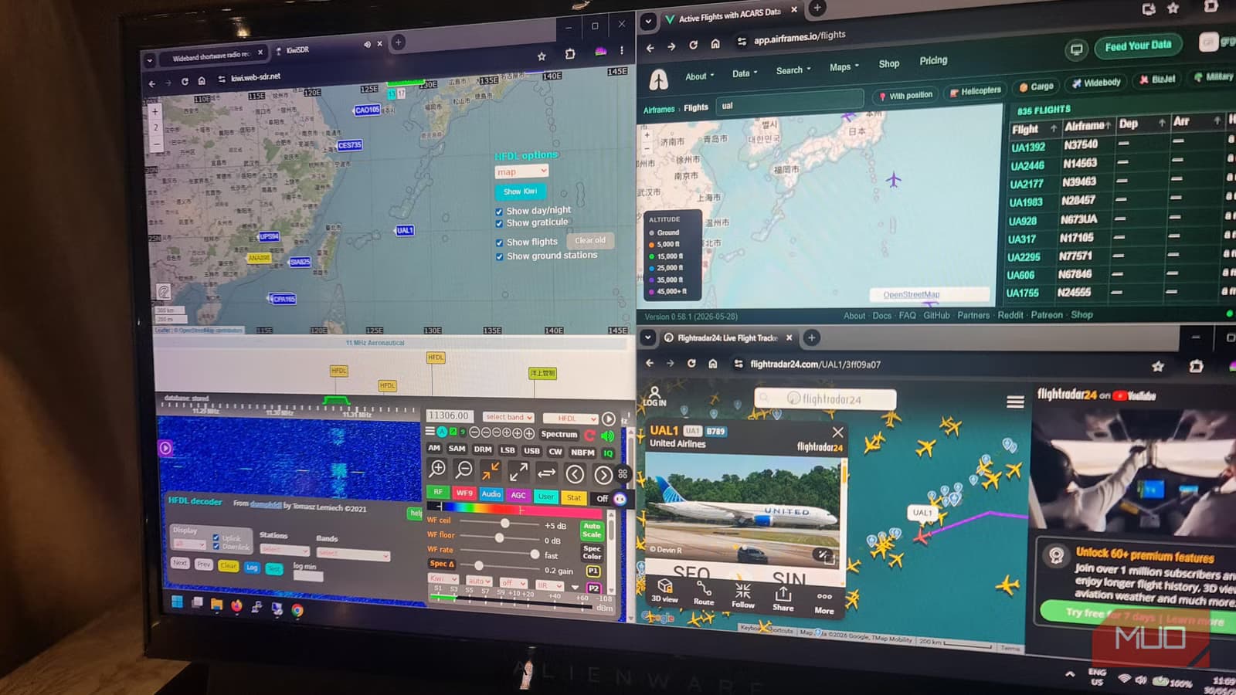Click the Clear old button
The image size is (1236, 695).
590,241
